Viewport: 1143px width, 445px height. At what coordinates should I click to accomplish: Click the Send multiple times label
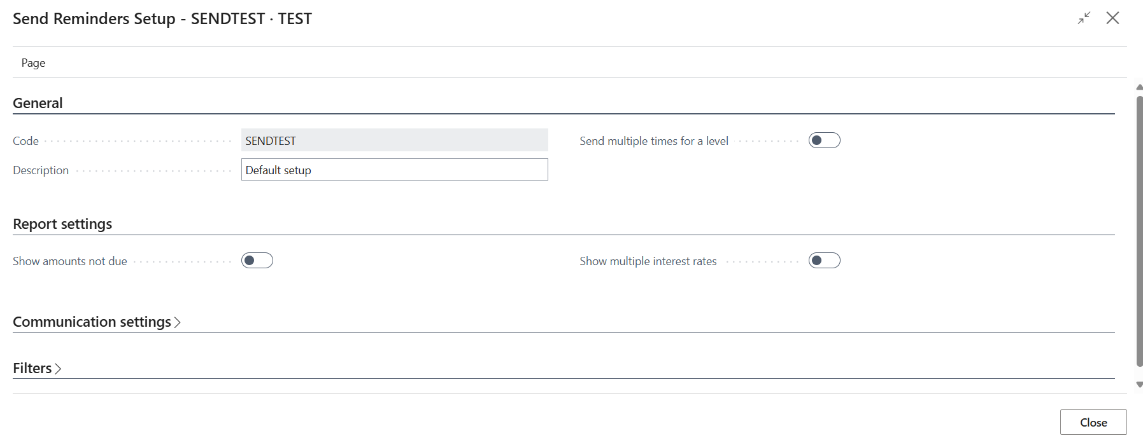(x=654, y=141)
